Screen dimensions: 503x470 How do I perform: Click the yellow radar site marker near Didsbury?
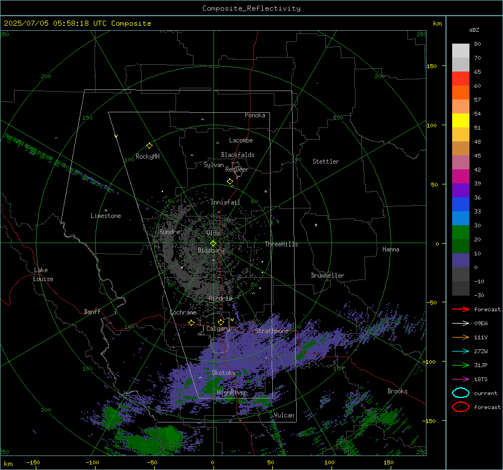[x=213, y=244]
